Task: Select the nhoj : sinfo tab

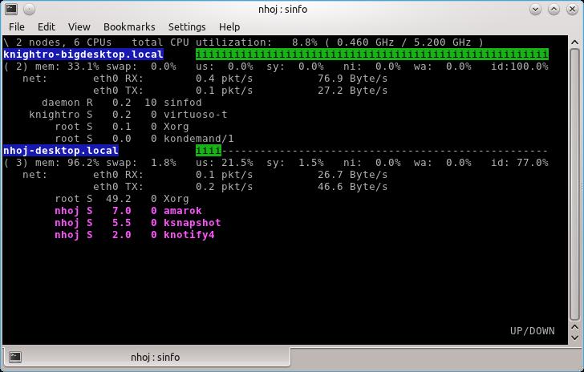Action: point(155,357)
